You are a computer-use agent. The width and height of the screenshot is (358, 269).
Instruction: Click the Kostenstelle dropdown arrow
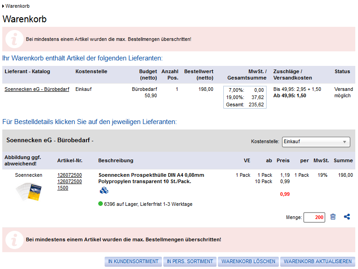[344, 142]
